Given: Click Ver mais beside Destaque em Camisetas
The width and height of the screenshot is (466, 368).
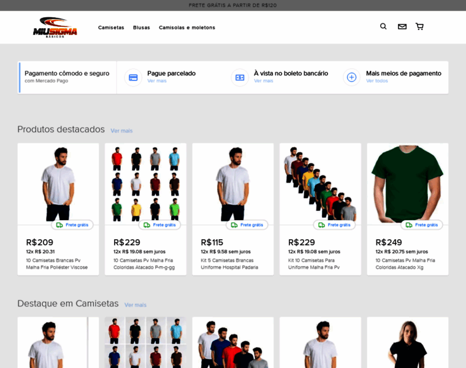Looking at the screenshot, I should pos(136,305).
